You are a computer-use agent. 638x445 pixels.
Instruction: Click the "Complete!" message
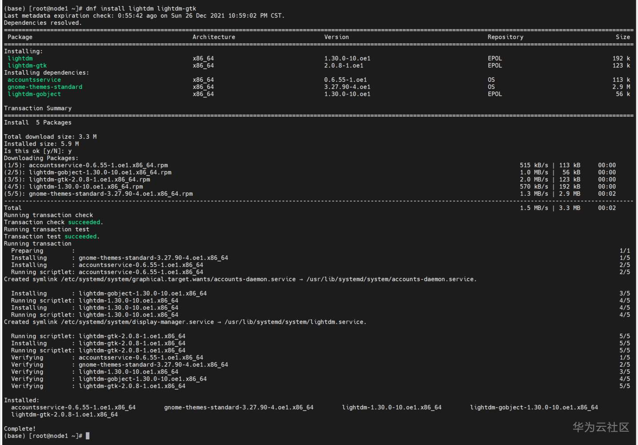[20, 429]
